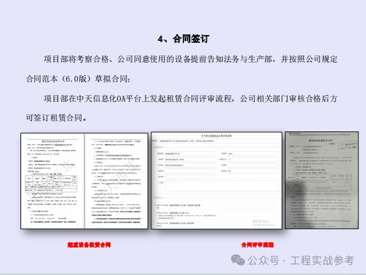Click the WeChat logo icon in watermark
This screenshot has width=366, height=275.
(238, 260)
